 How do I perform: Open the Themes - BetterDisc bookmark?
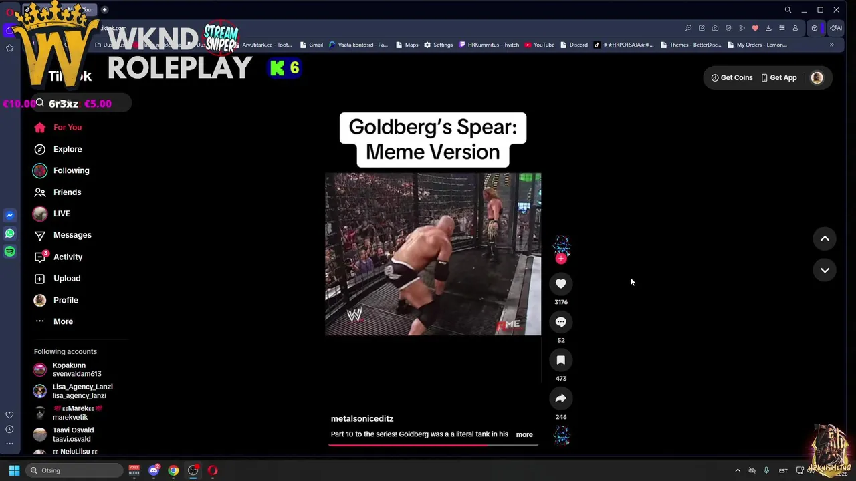[x=690, y=45]
